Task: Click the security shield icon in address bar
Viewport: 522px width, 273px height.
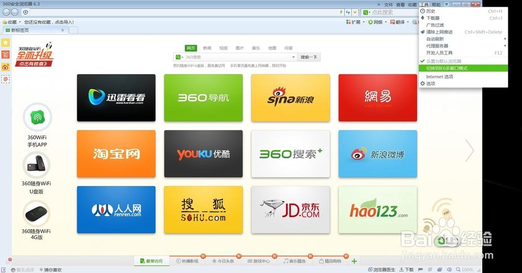Action: [25, 12]
